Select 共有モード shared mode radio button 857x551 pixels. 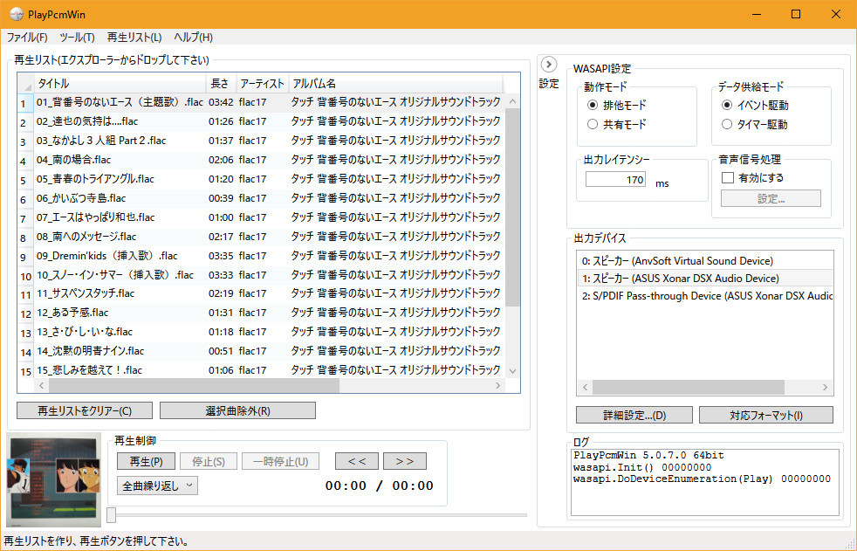click(x=593, y=124)
